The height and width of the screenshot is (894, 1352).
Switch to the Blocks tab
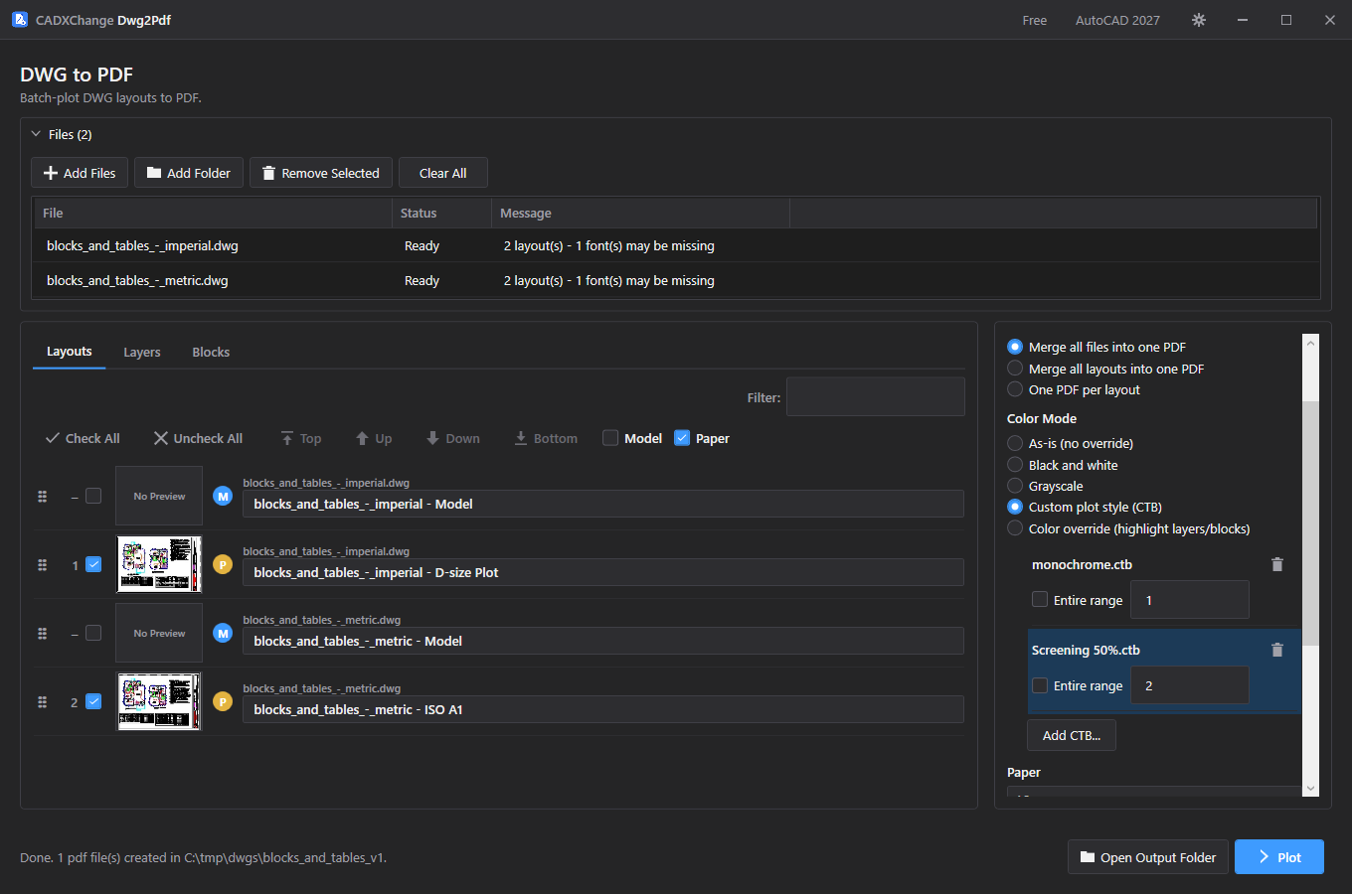tap(211, 352)
